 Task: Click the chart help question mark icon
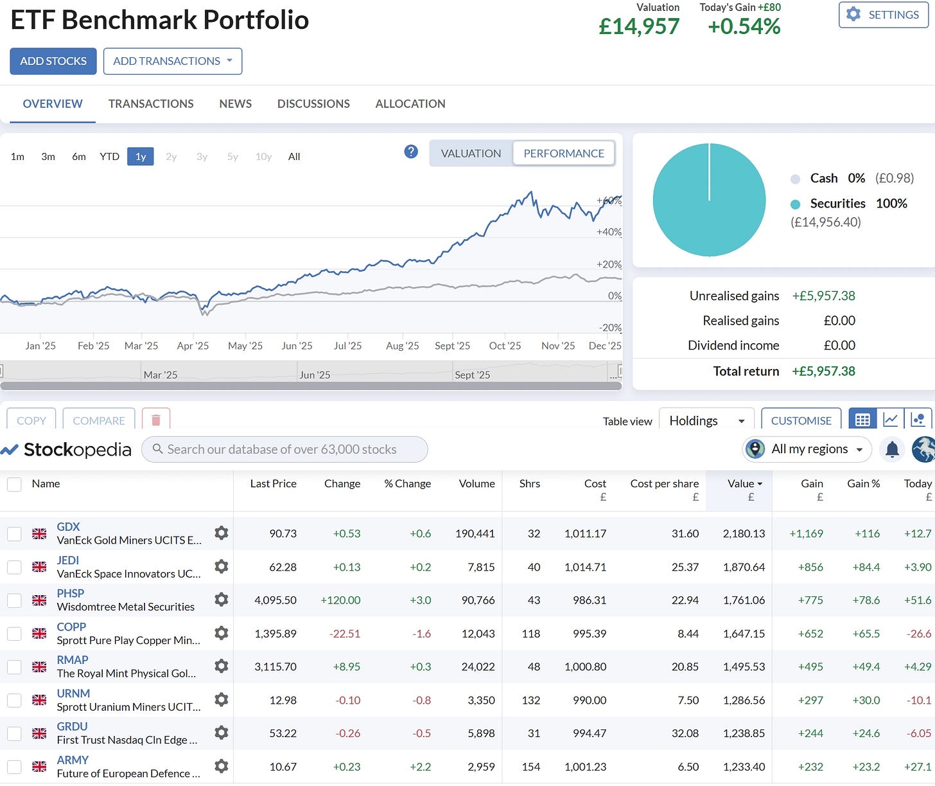411,152
